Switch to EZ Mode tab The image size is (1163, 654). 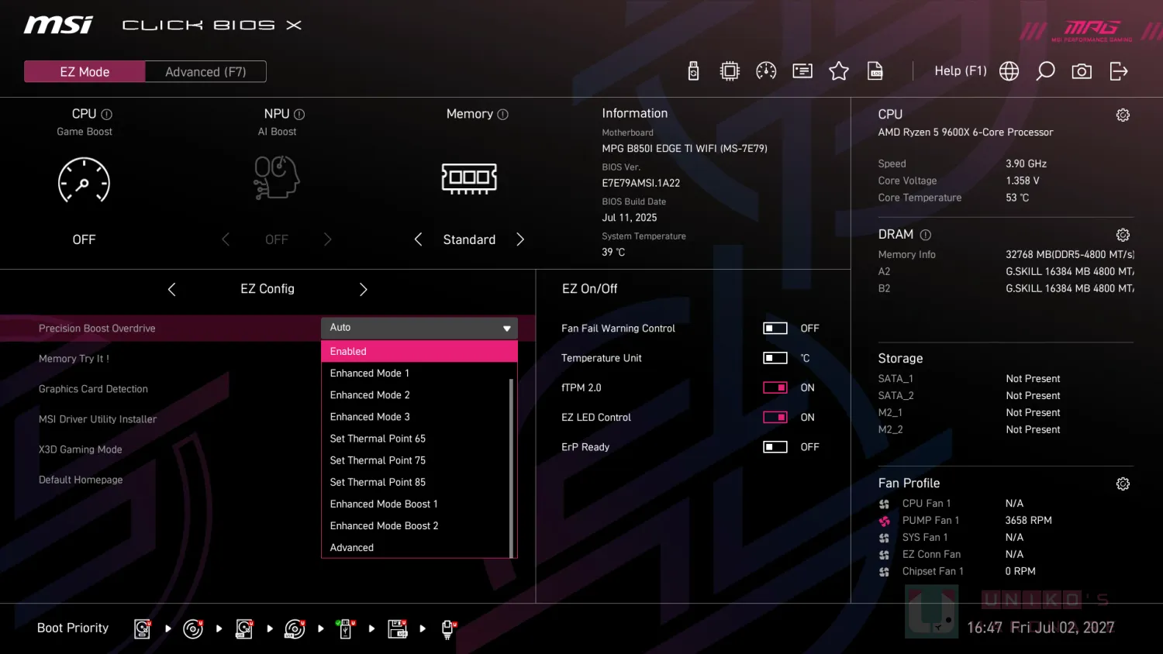(85, 72)
